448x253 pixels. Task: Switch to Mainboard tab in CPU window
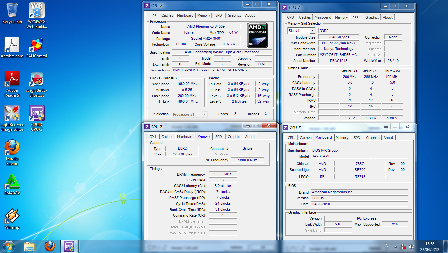[185, 15]
